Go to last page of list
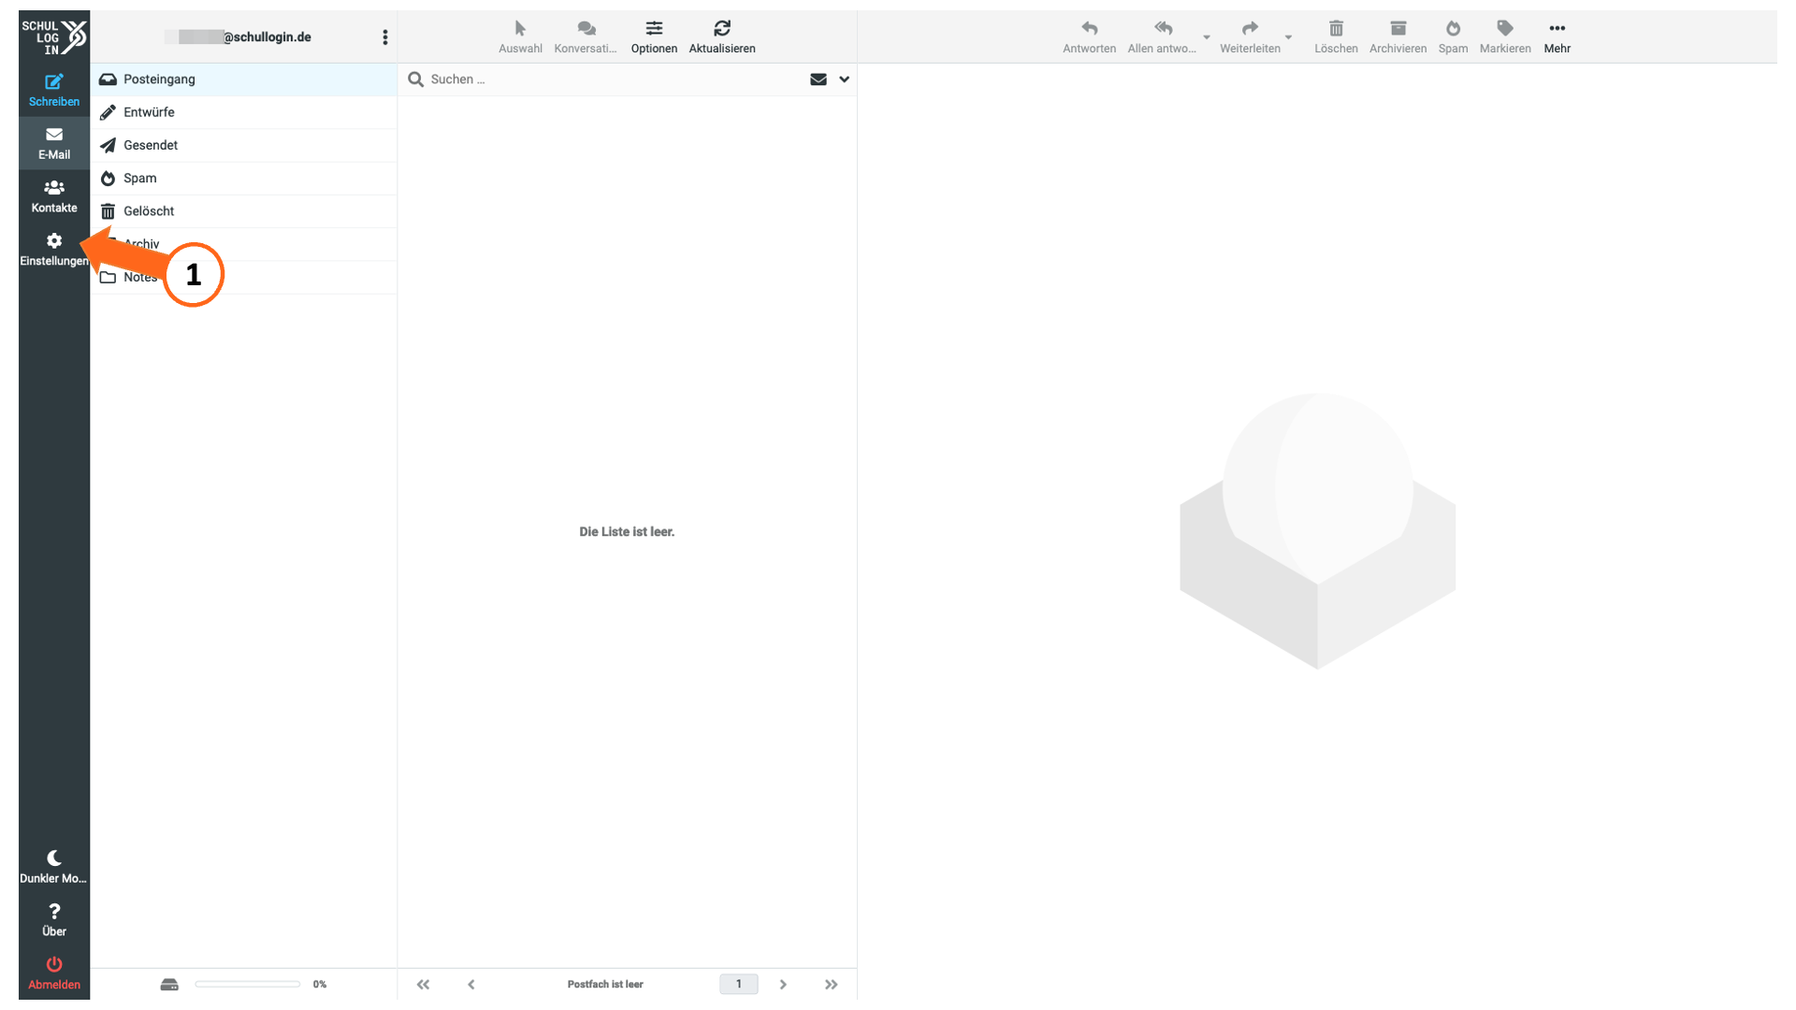The image size is (1796, 1010). click(831, 985)
